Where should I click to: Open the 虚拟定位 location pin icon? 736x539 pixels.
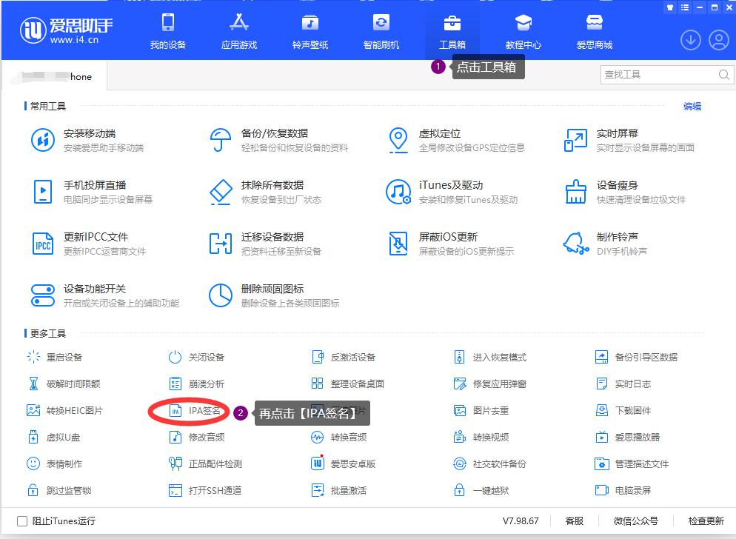click(398, 140)
